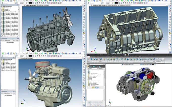Expand 3D Построения node in top-left window tree

(2, 8)
